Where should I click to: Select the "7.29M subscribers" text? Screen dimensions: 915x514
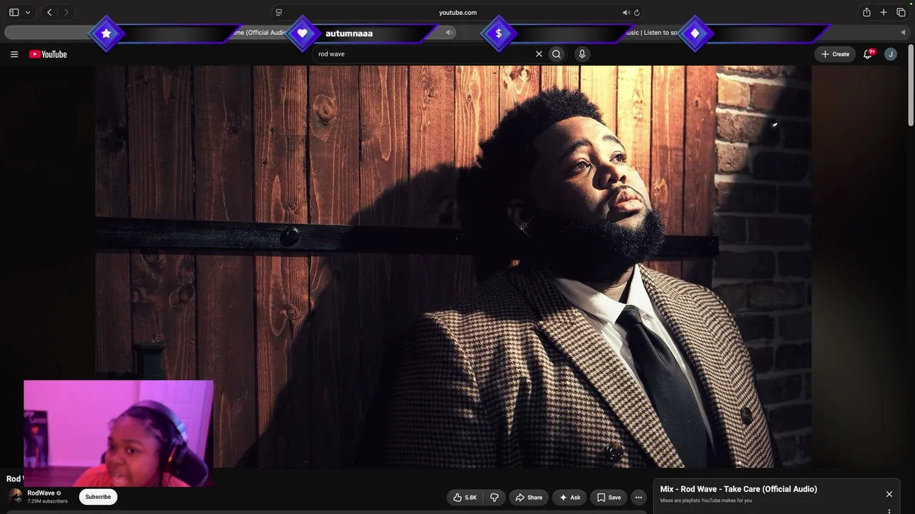(x=47, y=501)
